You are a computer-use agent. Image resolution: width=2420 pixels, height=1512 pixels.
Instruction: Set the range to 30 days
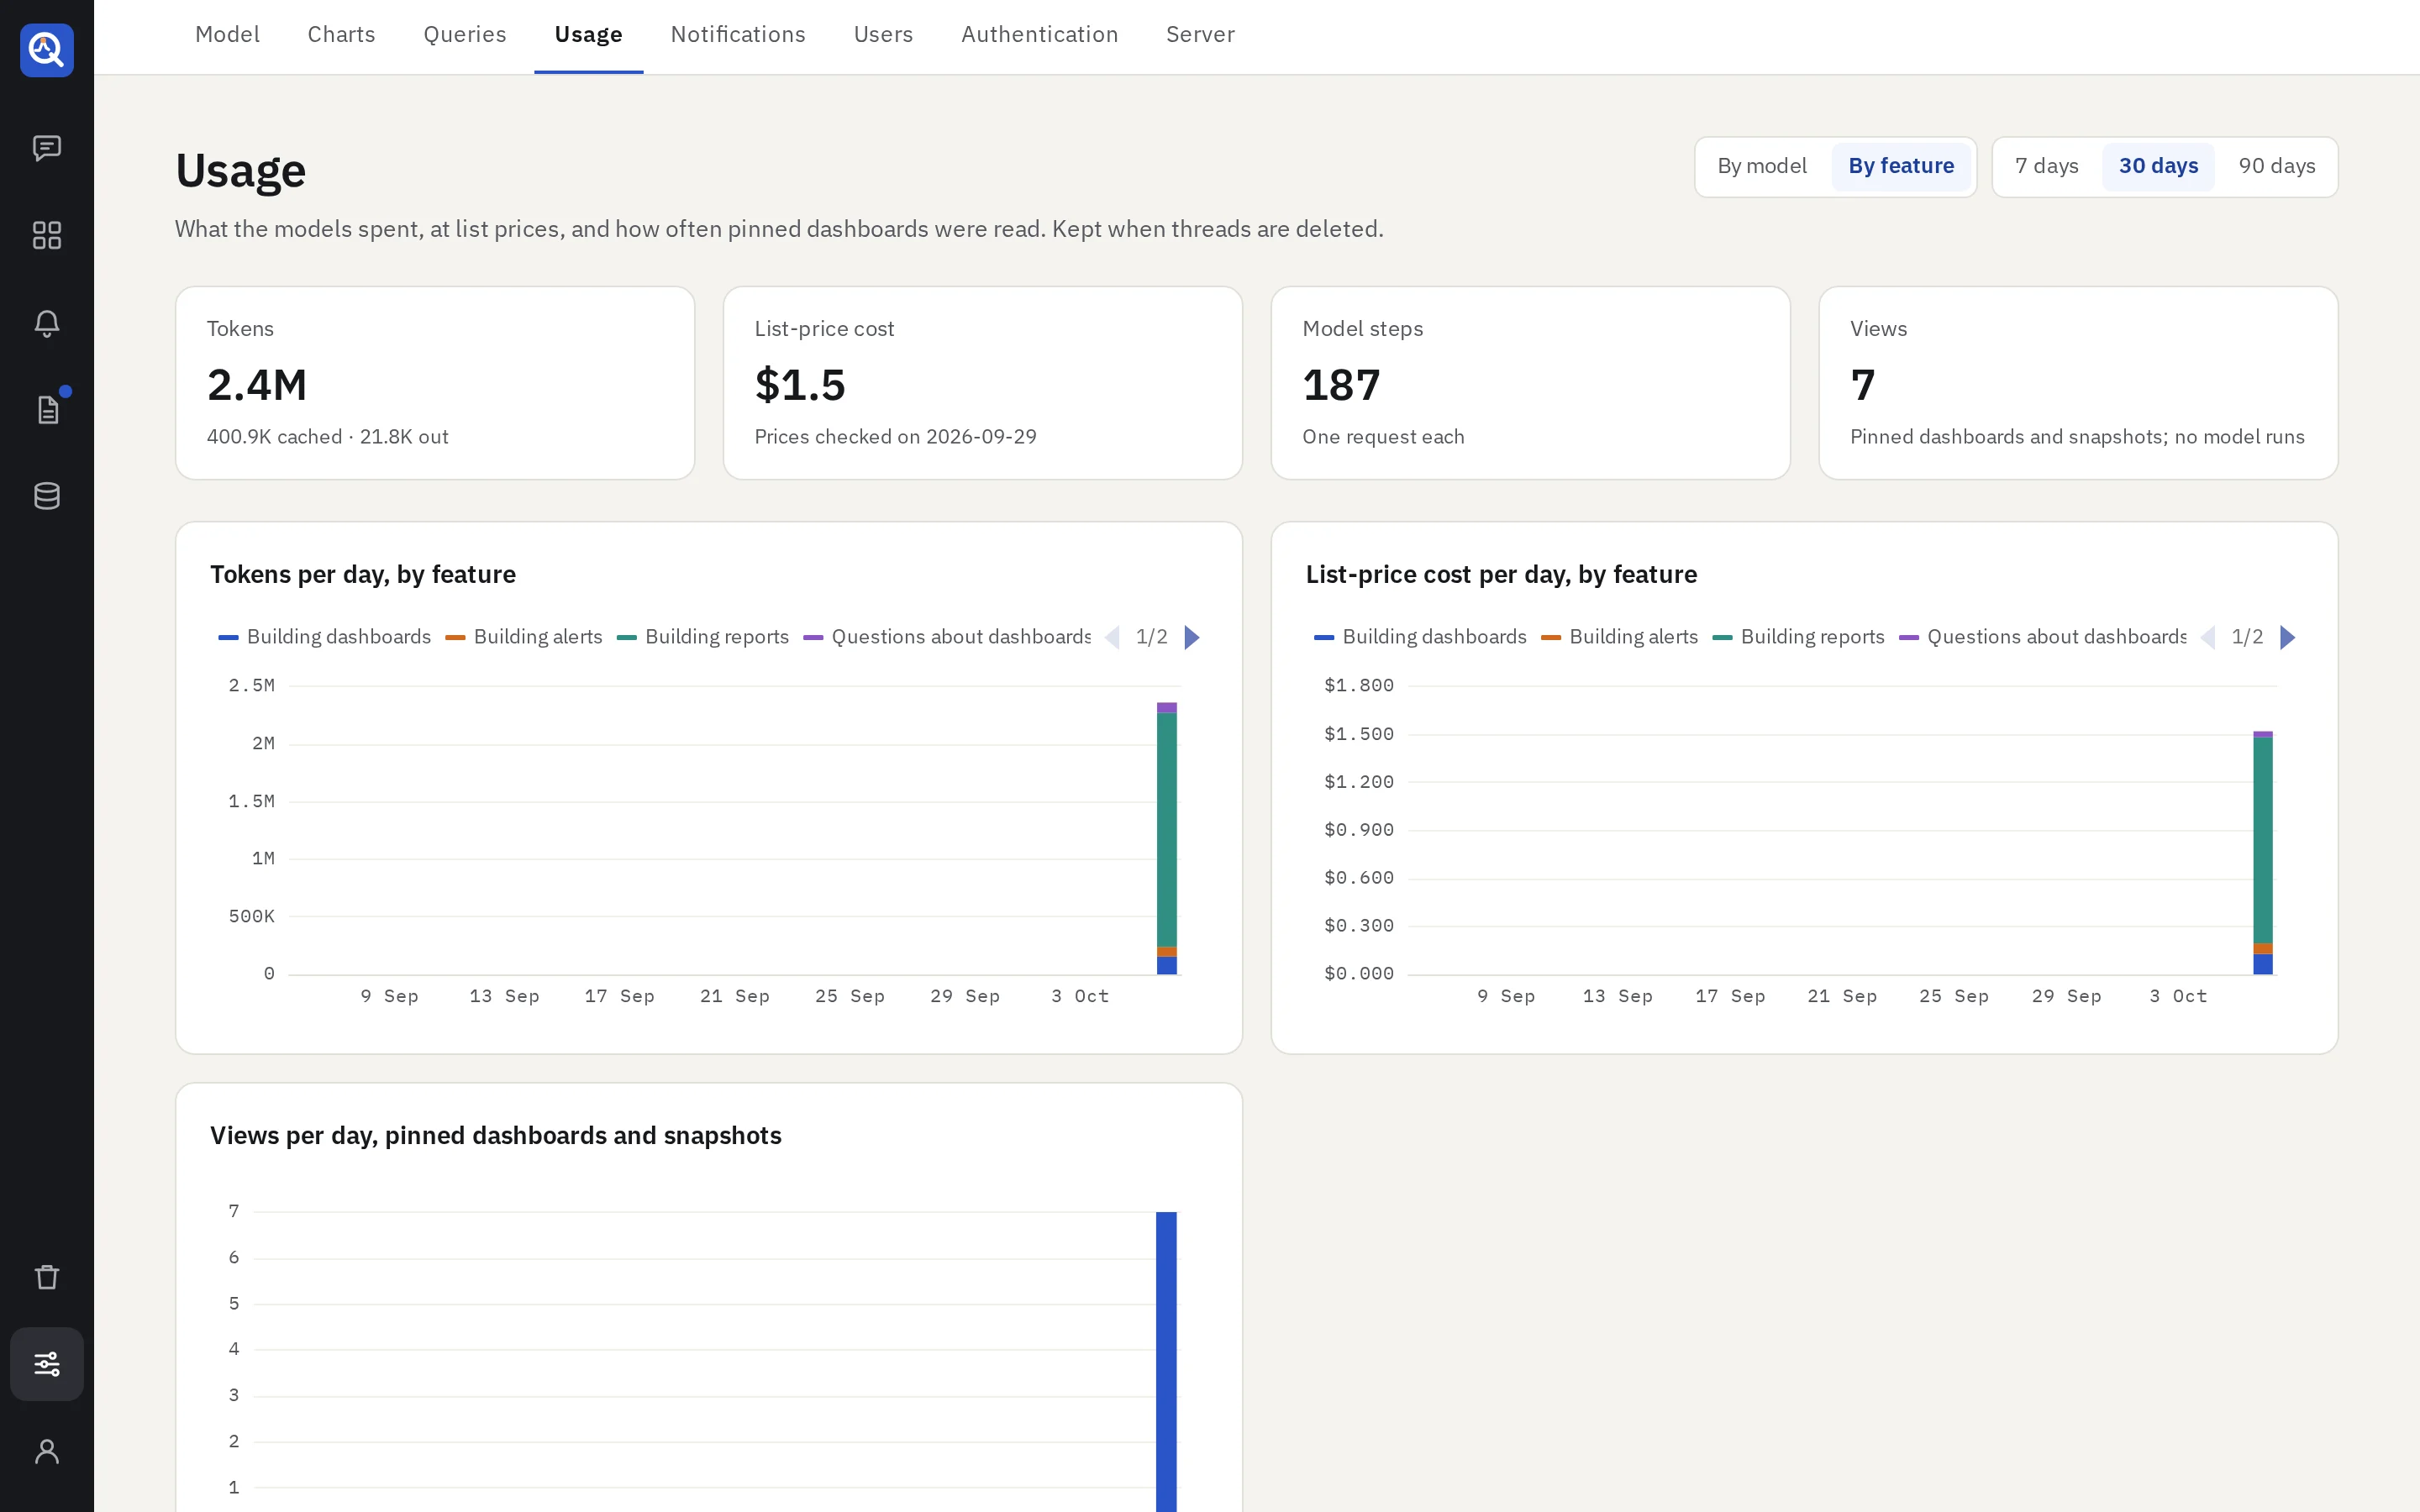[x=2158, y=166]
